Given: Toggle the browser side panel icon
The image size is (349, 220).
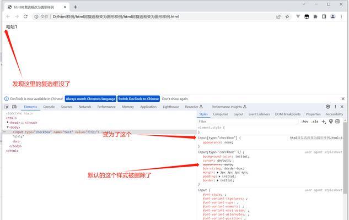Looking at the screenshot, I should [324, 16].
